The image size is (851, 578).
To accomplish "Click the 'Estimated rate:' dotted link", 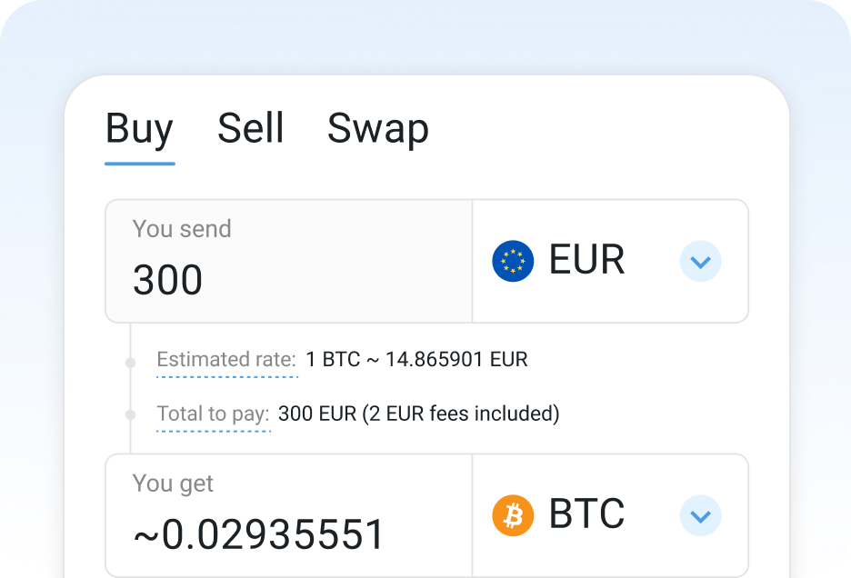I will 226,360.
